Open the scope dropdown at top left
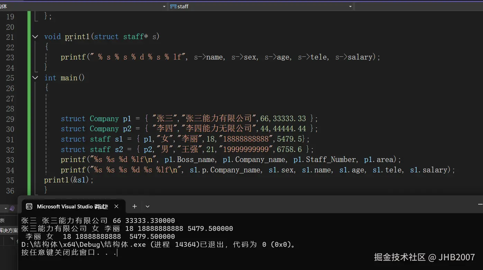Image resolution: width=483 pixels, height=270 pixels. click(x=164, y=6)
